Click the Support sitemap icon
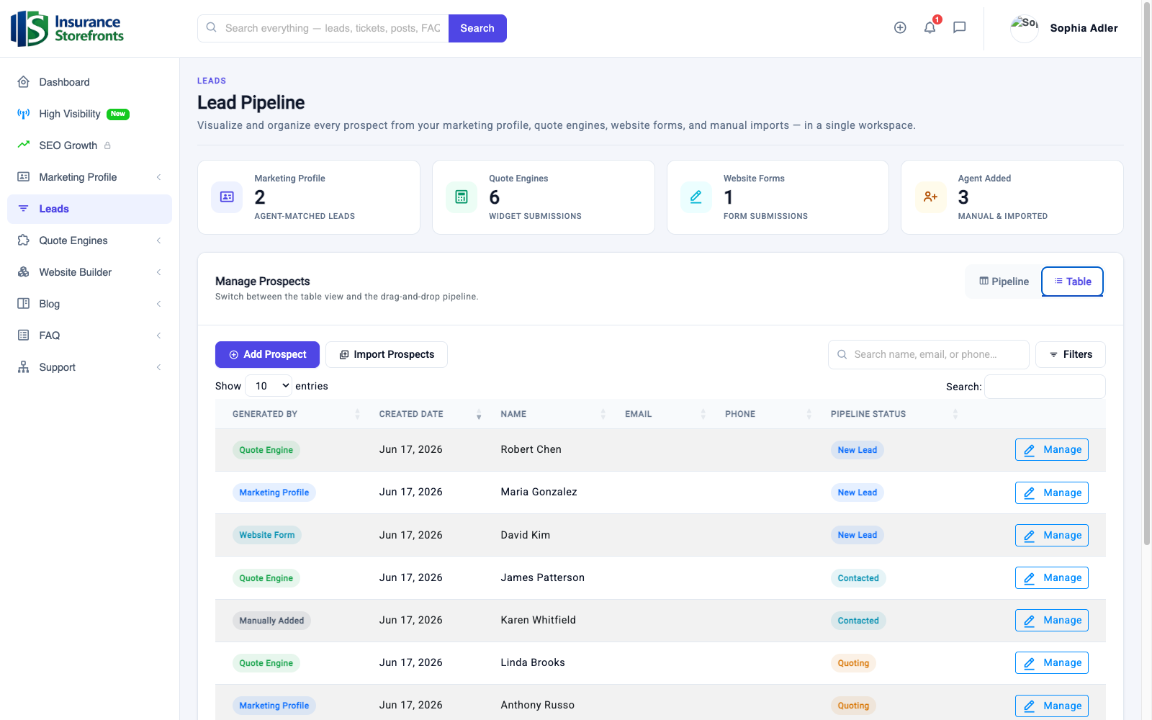The height and width of the screenshot is (720, 1152). click(x=24, y=367)
